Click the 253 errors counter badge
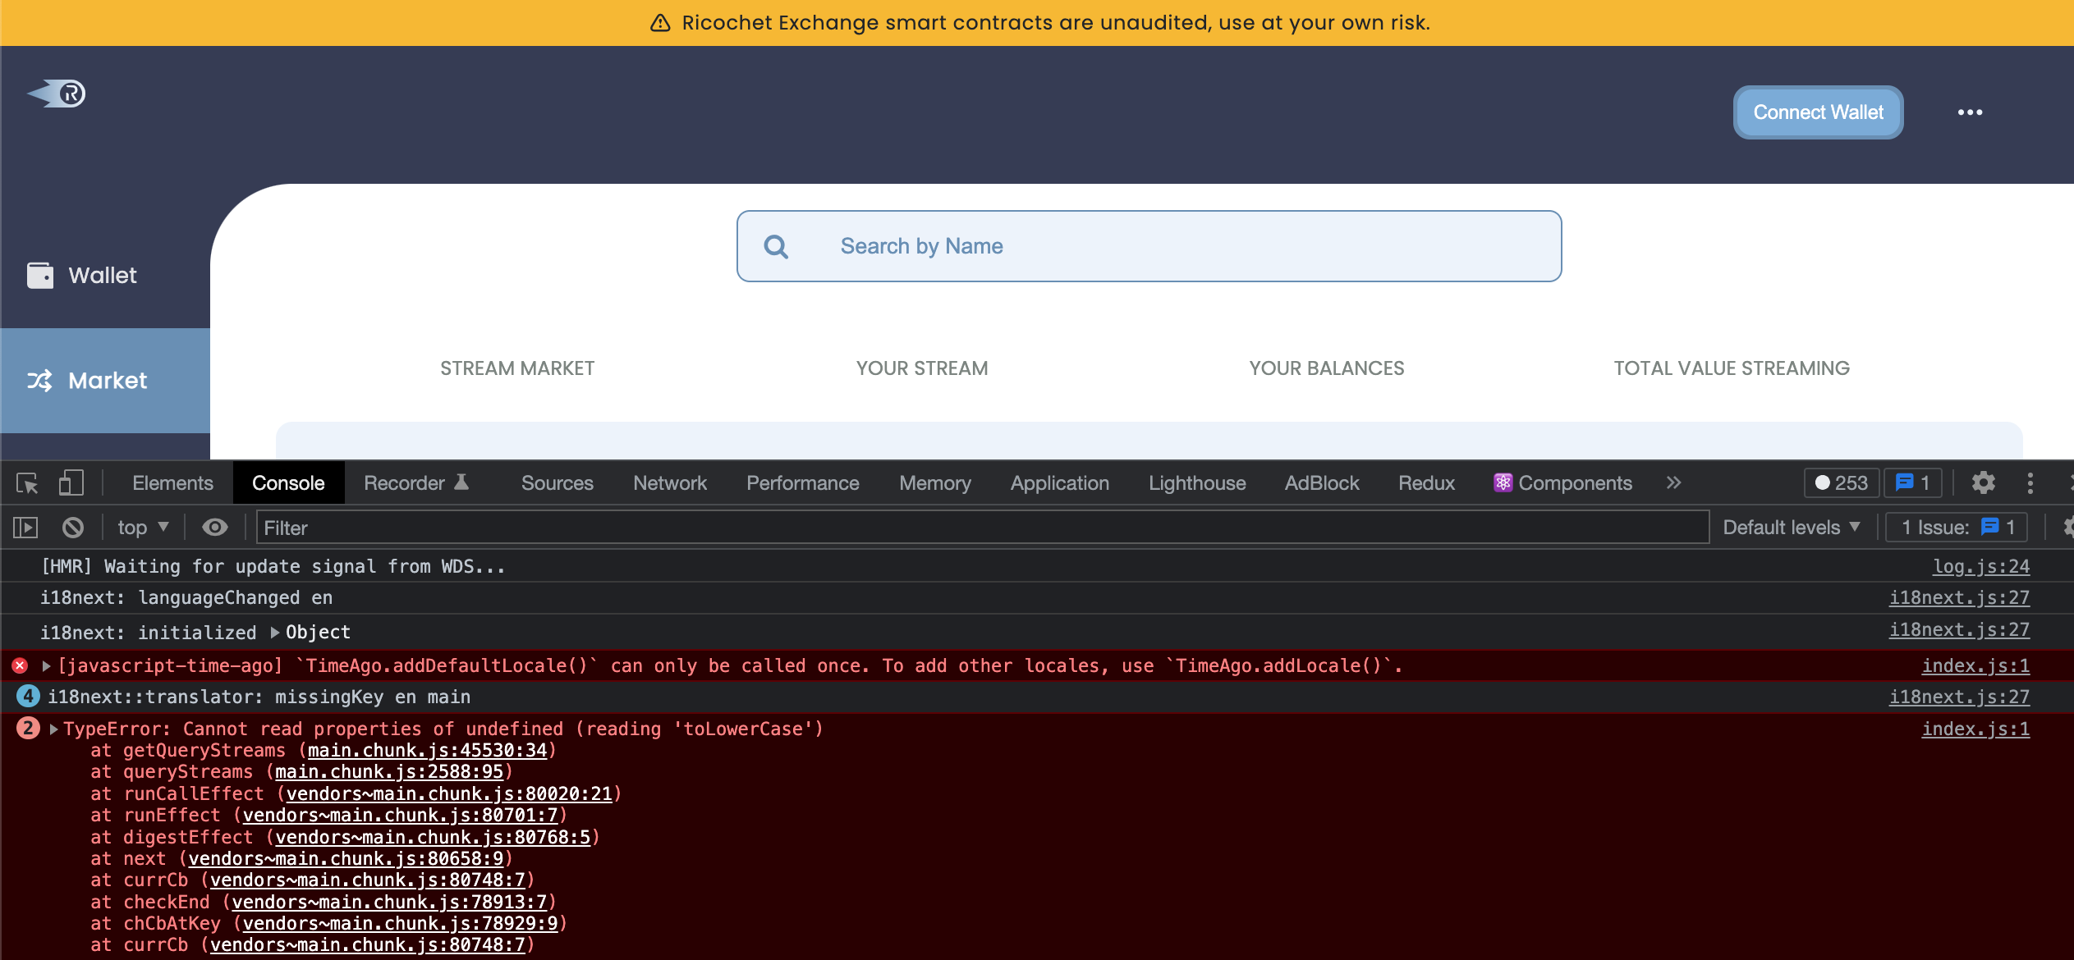 (x=1840, y=483)
